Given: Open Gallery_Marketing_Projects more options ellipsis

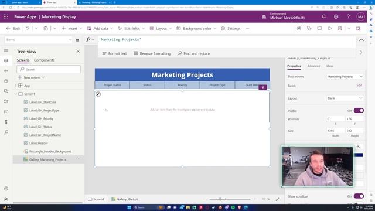Looking at the screenshot, I should point(78,159).
